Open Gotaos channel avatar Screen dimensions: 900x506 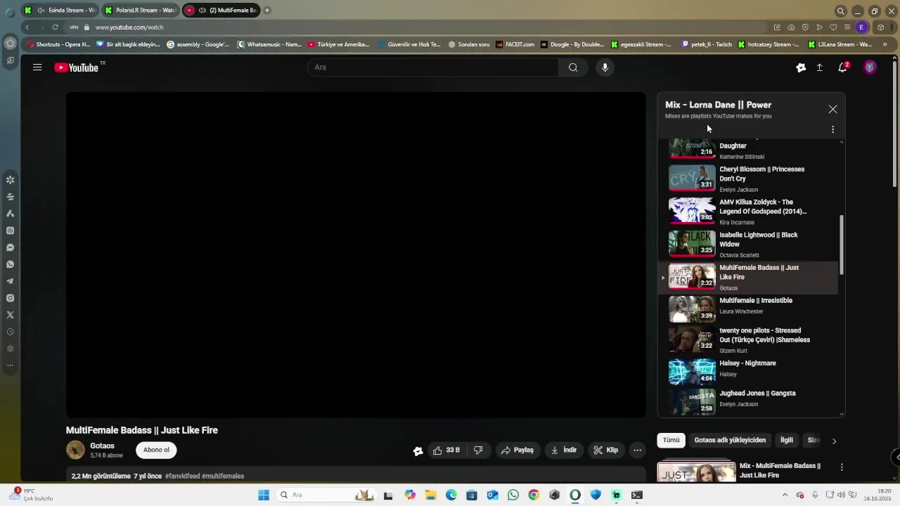(x=75, y=450)
